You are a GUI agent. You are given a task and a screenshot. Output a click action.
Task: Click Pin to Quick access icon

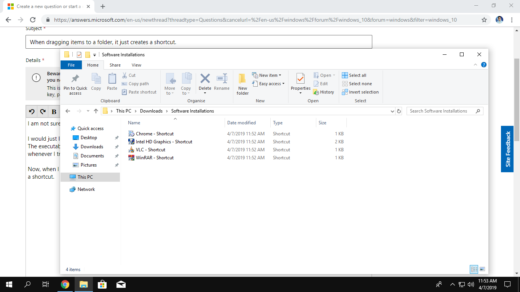point(75,79)
